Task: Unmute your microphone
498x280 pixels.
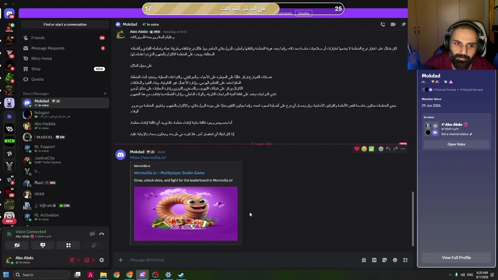Action: point(72,260)
